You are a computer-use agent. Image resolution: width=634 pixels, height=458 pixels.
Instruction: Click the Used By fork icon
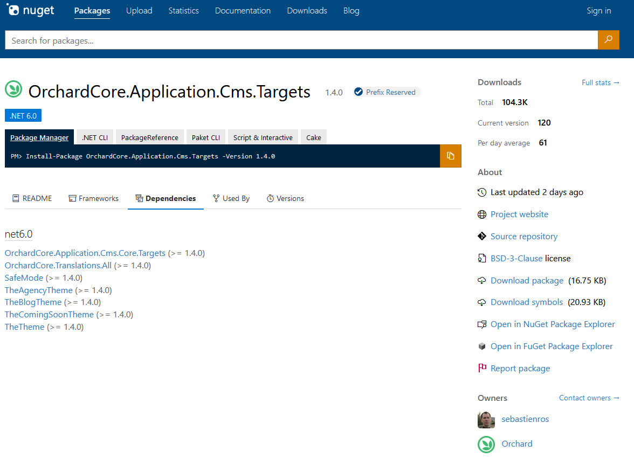[216, 198]
